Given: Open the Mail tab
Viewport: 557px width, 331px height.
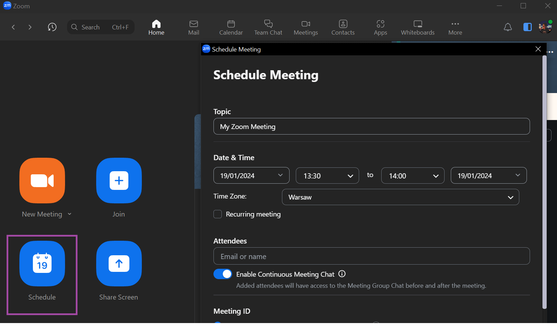Looking at the screenshot, I should [194, 27].
